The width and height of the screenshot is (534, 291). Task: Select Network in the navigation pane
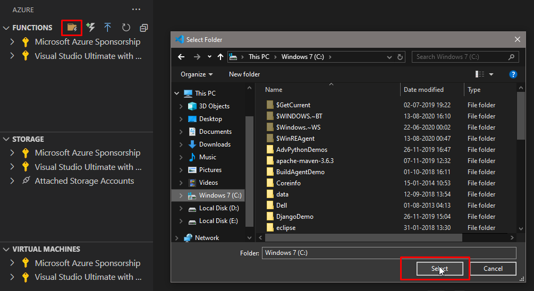point(207,238)
